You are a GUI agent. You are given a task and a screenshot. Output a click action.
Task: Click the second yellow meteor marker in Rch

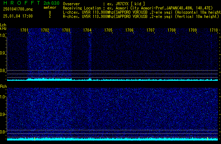tap(207, 139)
